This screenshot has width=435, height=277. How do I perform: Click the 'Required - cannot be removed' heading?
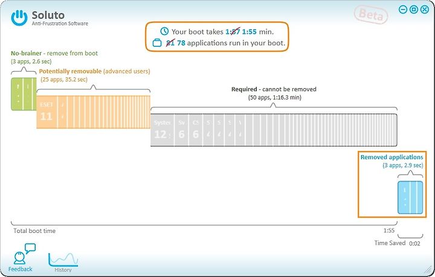click(274, 89)
